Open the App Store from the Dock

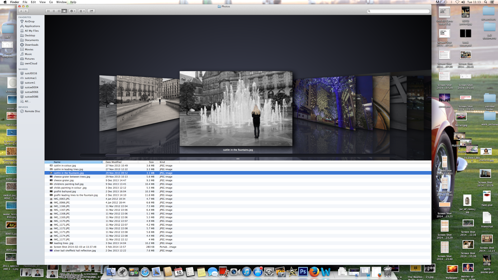click(257, 272)
